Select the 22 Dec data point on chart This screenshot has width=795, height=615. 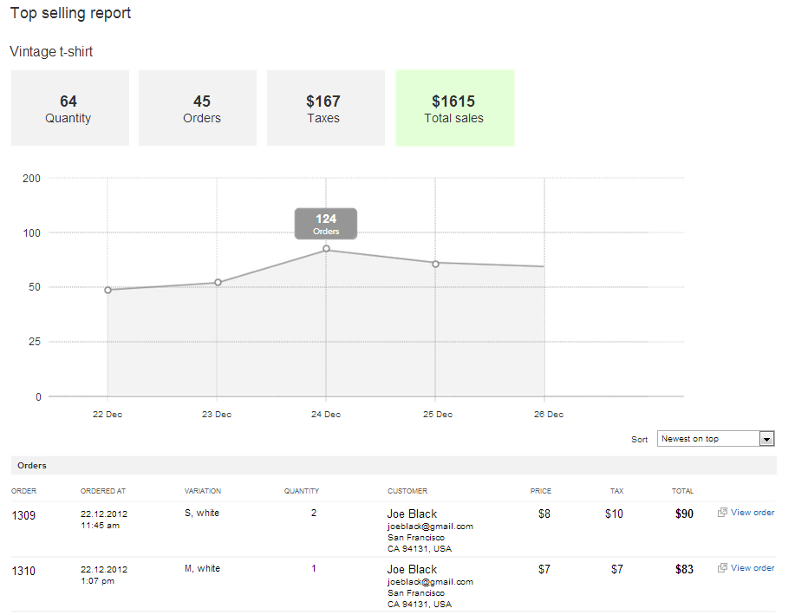coord(108,290)
